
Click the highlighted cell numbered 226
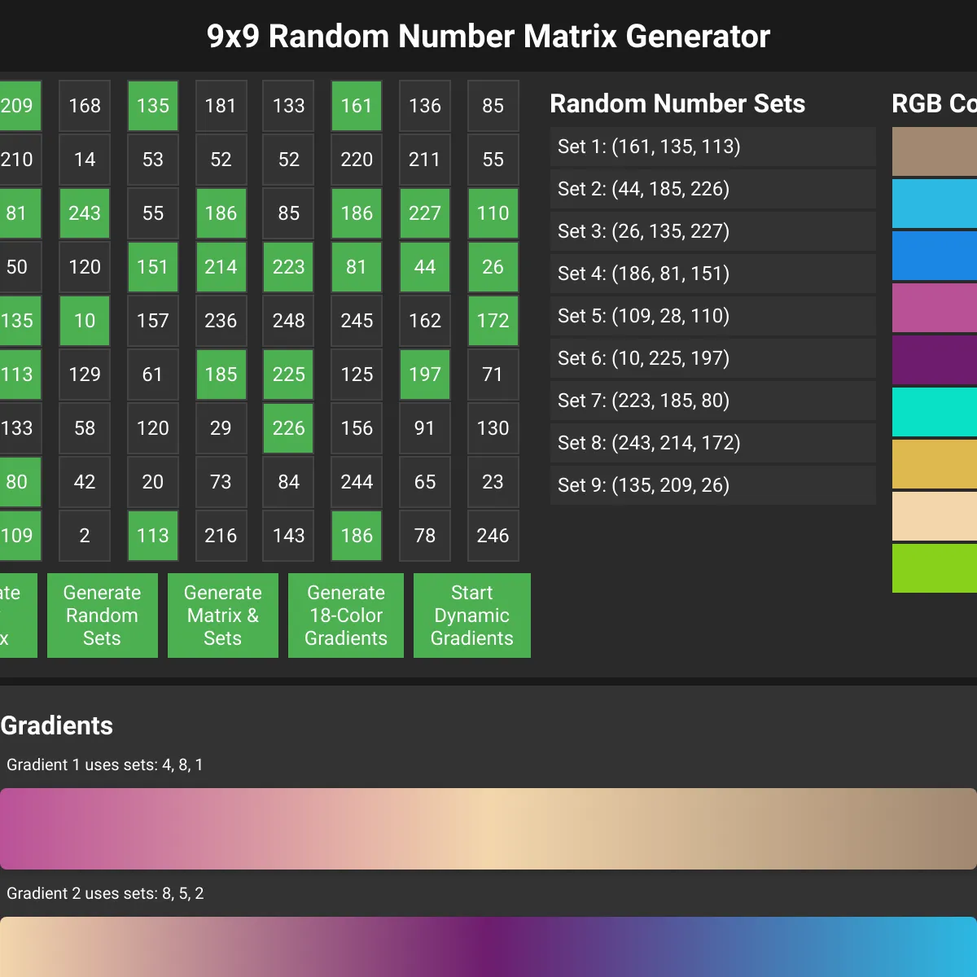click(287, 428)
